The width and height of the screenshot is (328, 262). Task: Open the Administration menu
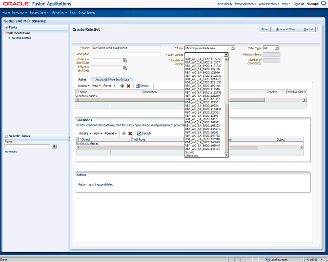(269, 4)
